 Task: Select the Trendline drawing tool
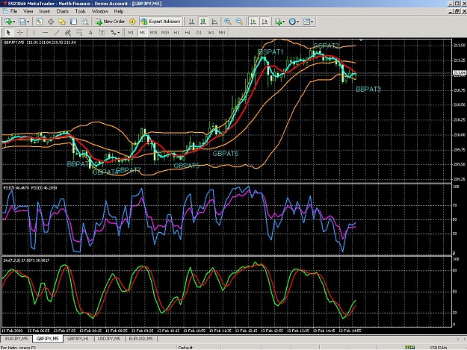coord(57,32)
